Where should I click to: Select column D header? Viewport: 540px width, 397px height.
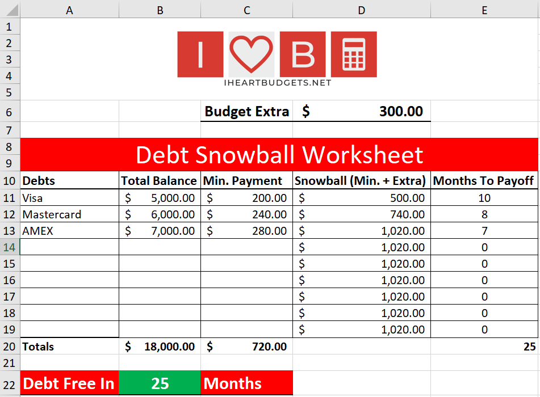coord(362,10)
